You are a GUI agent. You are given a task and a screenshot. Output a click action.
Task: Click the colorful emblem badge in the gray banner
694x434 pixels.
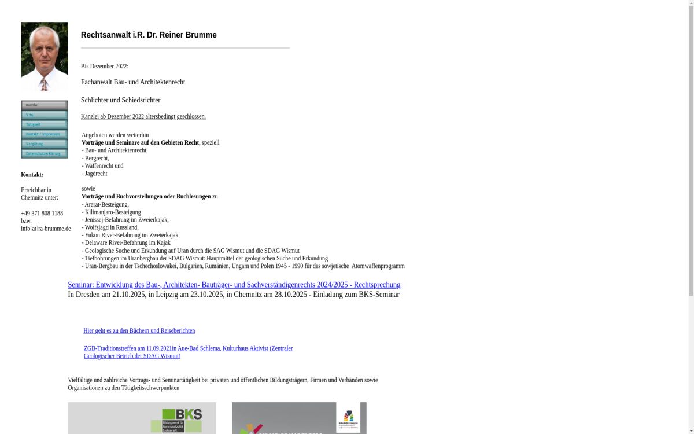[x=348, y=418]
